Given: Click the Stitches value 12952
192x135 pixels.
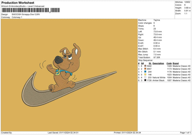Looking at the screenshot, I should 187,2.
